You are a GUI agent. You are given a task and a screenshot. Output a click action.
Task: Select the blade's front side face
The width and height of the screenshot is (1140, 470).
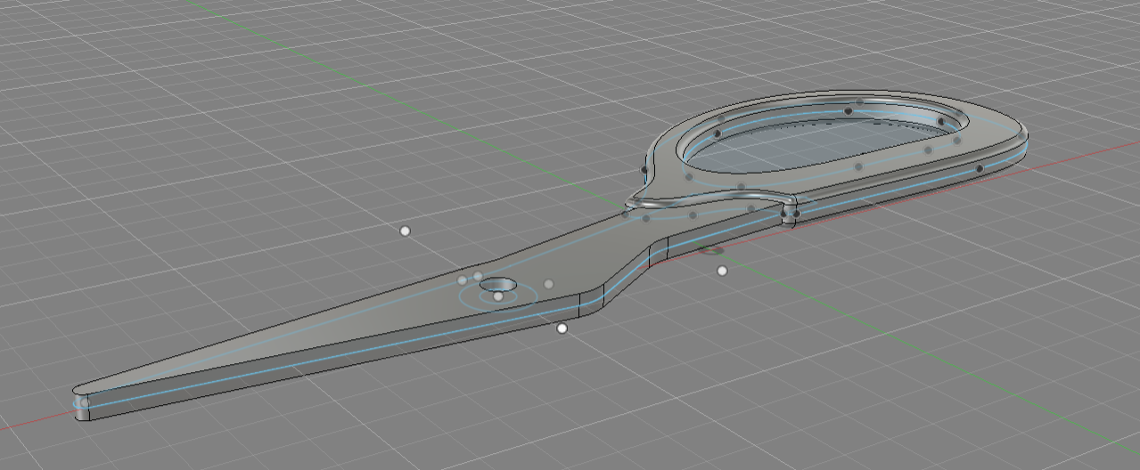357,363
